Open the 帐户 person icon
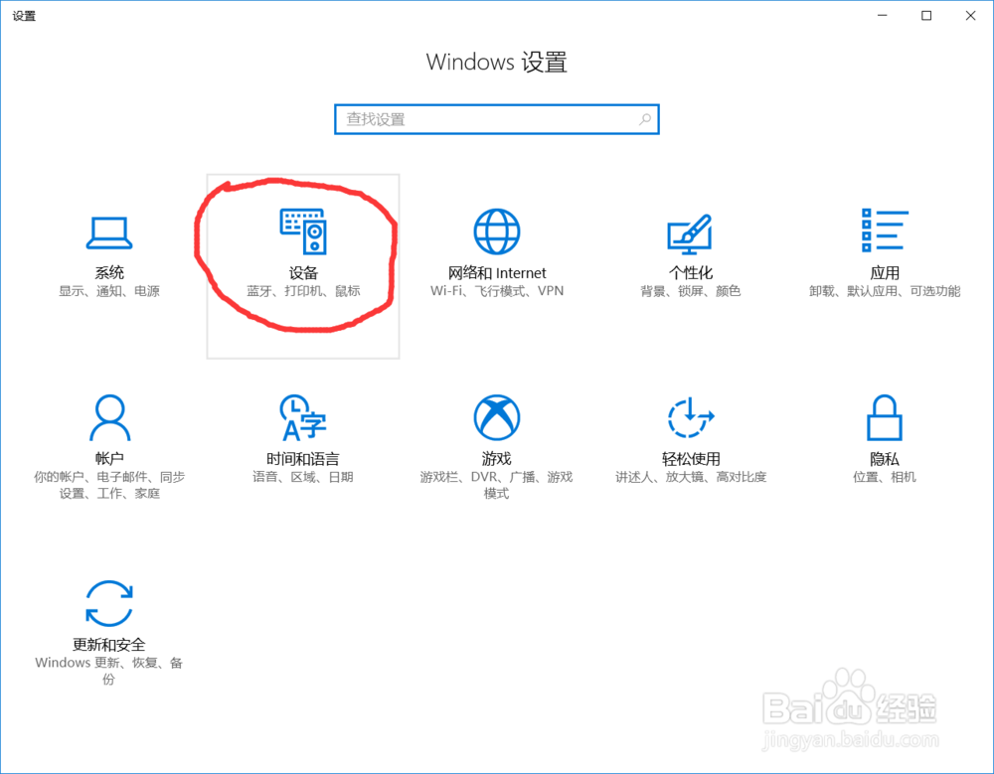Screen dimensions: 994x774 tap(109, 417)
